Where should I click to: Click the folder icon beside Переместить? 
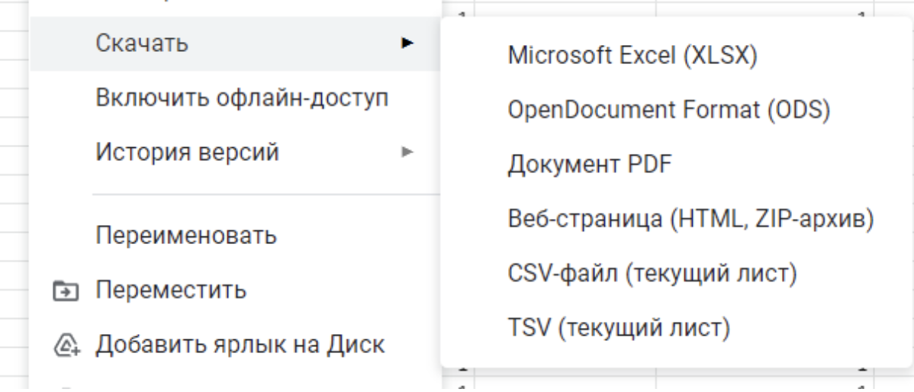tap(66, 290)
